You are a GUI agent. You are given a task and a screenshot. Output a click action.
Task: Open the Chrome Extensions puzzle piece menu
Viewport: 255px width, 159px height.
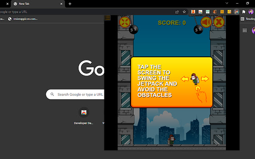tap(244, 12)
